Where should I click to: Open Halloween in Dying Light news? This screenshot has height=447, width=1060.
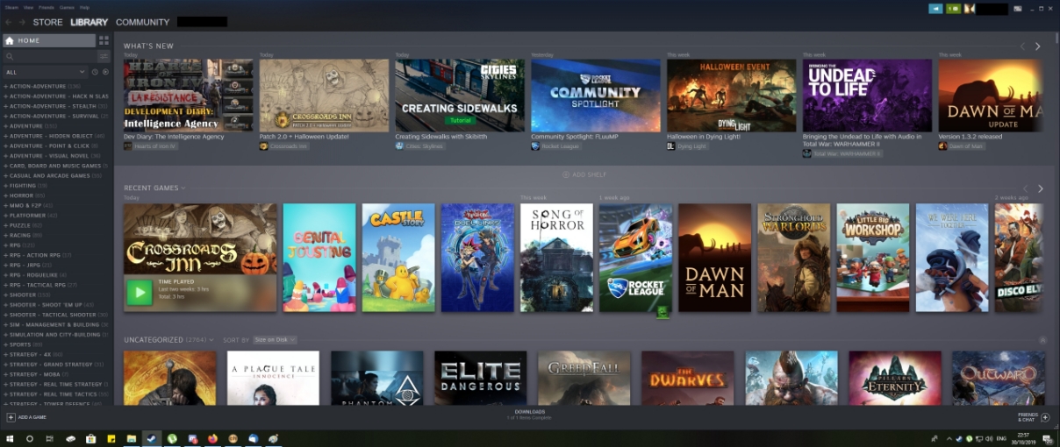(732, 96)
